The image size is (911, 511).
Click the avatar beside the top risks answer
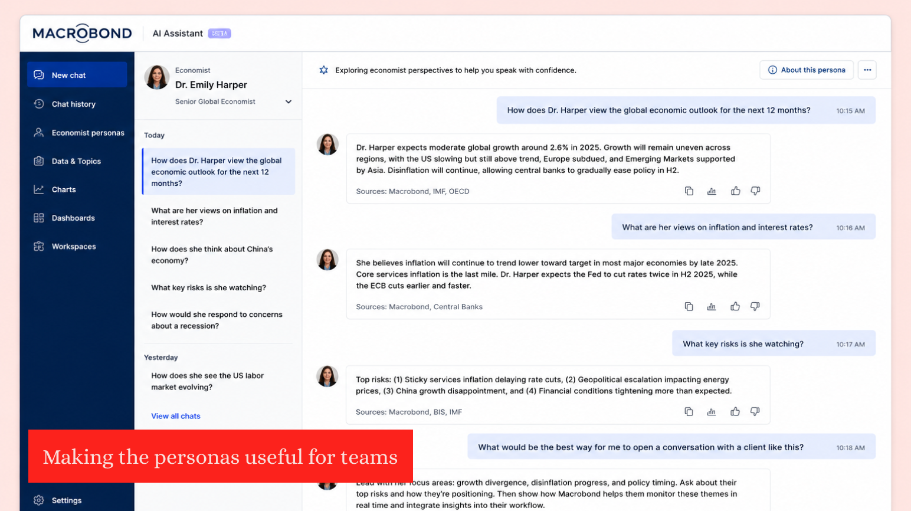[x=327, y=376]
